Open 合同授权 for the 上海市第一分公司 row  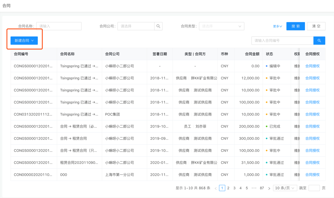[312, 175]
